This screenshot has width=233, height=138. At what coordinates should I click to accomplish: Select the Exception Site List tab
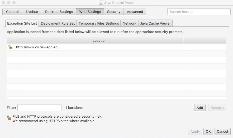(22, 23)
